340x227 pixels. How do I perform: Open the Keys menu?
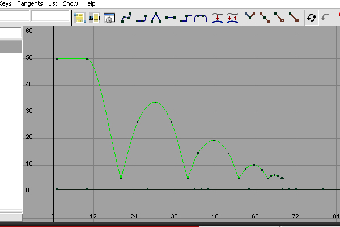[x=6, y=3]
